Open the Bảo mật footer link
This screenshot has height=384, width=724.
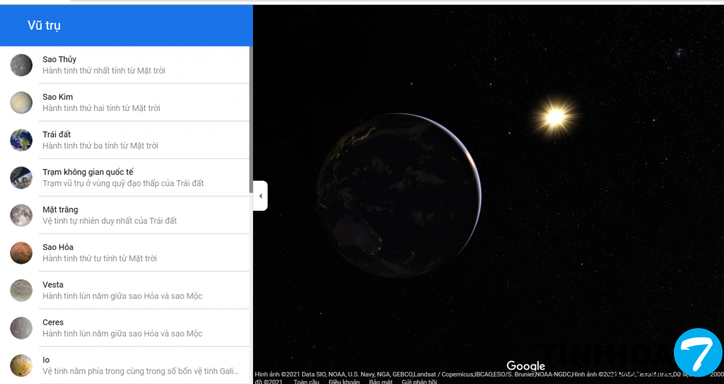coord(380,382)
